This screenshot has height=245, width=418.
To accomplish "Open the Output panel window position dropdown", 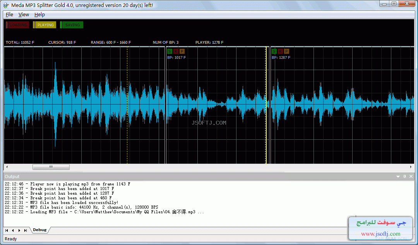I will click(x=398, y=176).
